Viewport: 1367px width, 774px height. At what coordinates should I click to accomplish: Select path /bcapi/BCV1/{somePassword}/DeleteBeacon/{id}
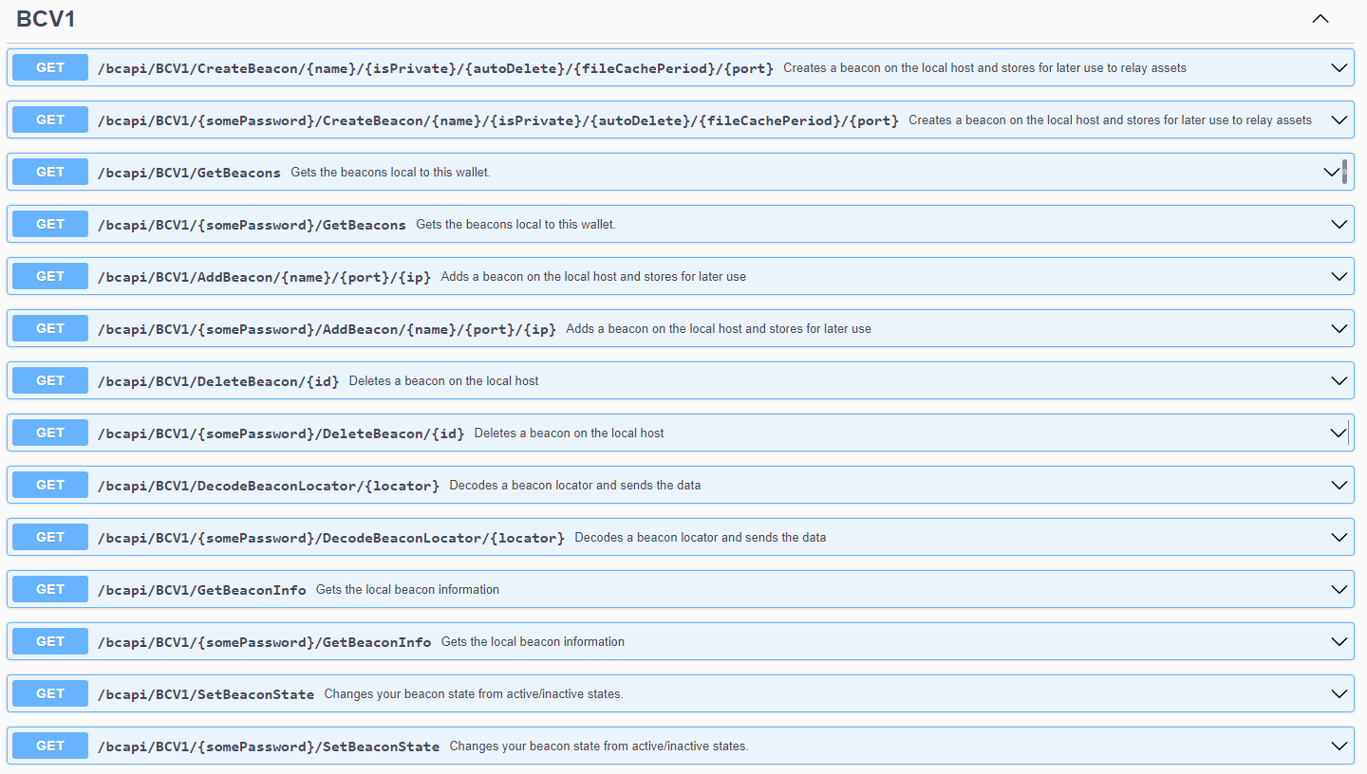pyautogui.click(x=281, y=433)
